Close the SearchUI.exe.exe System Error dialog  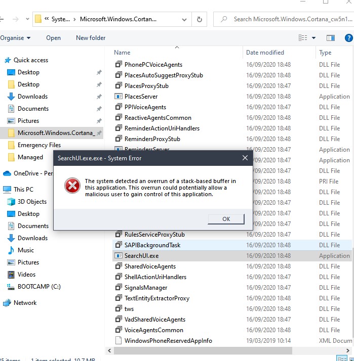tap(245, 158)
